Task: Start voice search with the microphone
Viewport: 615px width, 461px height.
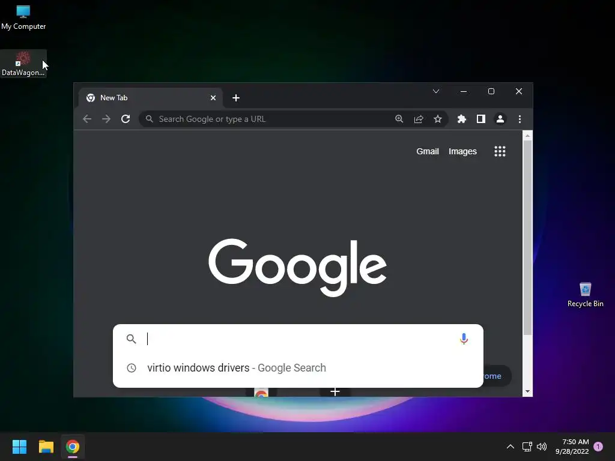Action: click(x=464, y=339)
